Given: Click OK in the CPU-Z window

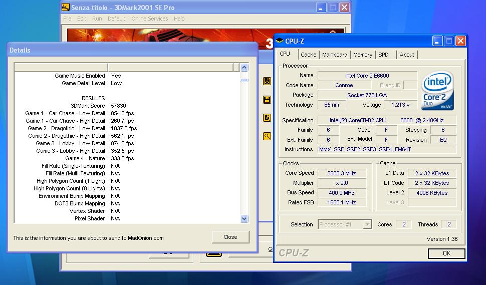Looking at the screenshot, I should pyautogui.click(x=446, y=253).
